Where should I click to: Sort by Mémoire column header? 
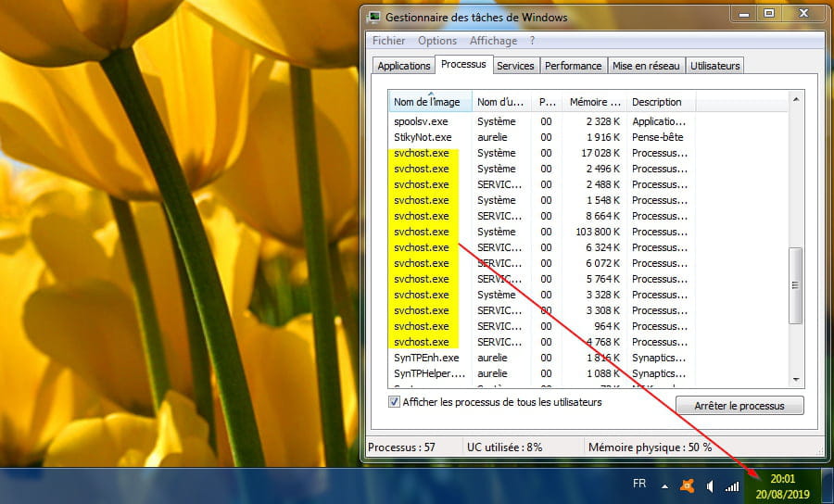(594, 102)
